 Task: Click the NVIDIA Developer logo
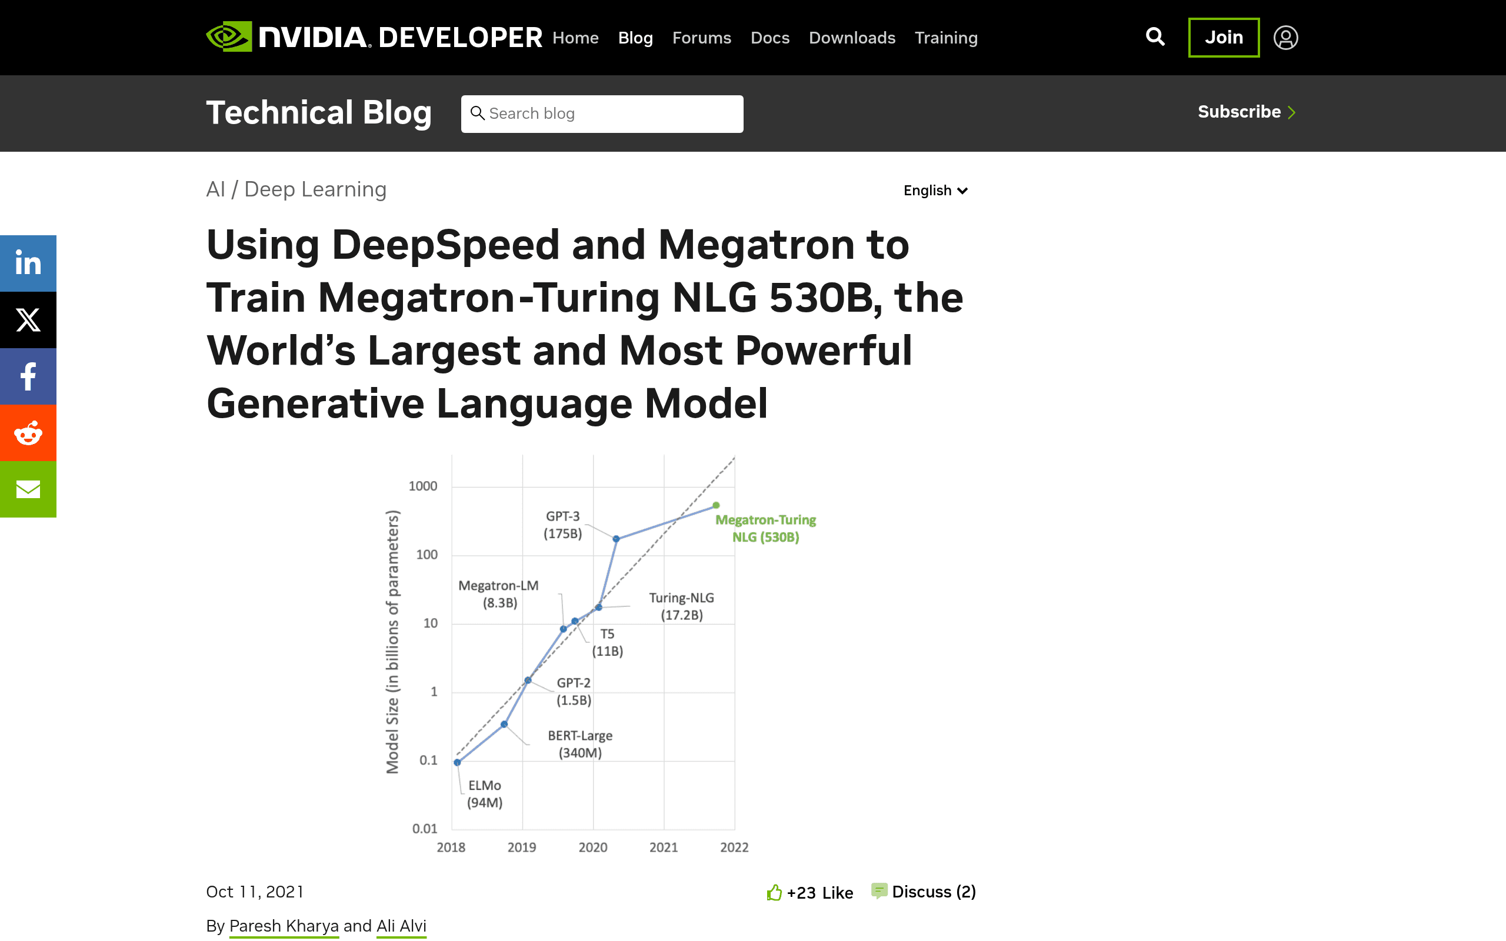374,37
